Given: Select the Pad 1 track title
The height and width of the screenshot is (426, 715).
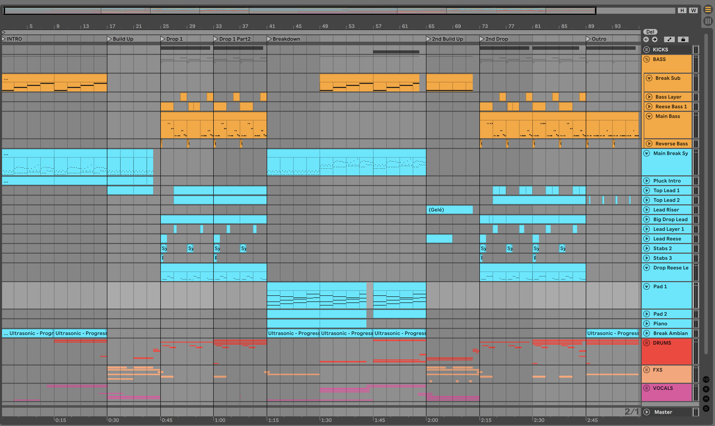Looking at the screenshot, I should [x=660, y=286].
